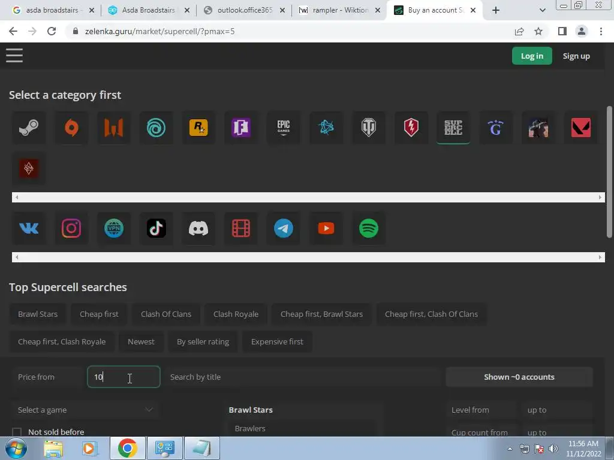Viewport: 614px width, 460px height.
Task: Sort by the Newest tag
Action: tap(141, 341)
